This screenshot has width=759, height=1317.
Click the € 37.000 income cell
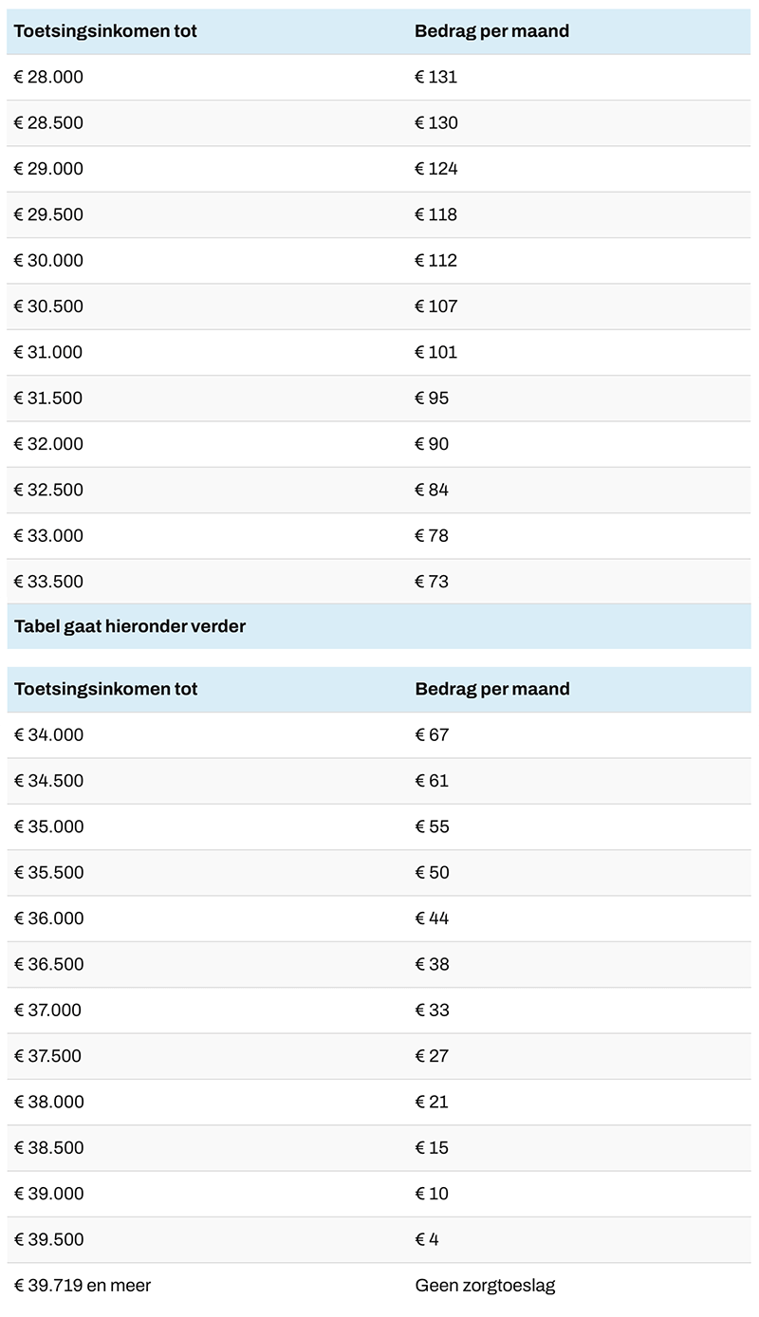(x=48, y=1010)
